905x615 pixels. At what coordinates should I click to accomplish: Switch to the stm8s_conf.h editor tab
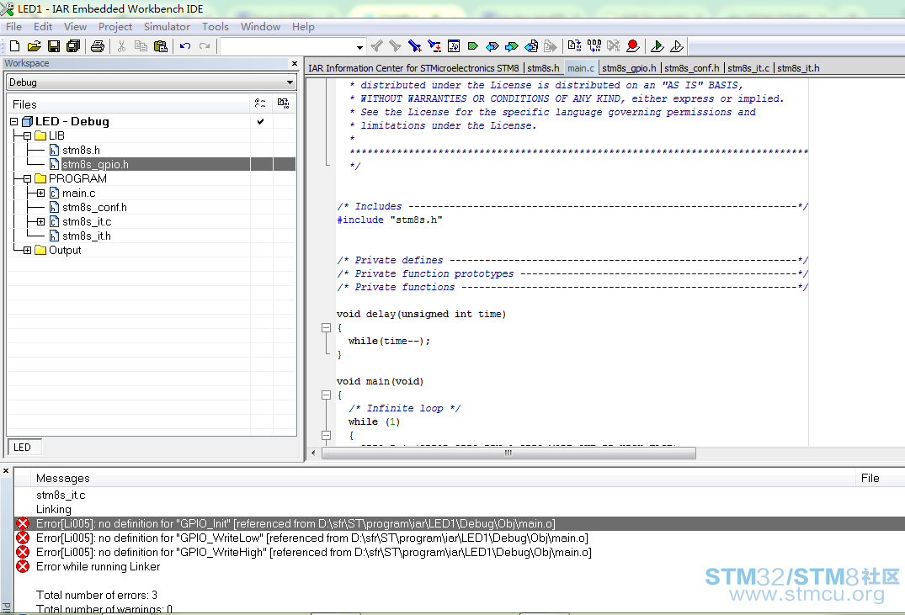pyautogui.click(x=692, y=68)
